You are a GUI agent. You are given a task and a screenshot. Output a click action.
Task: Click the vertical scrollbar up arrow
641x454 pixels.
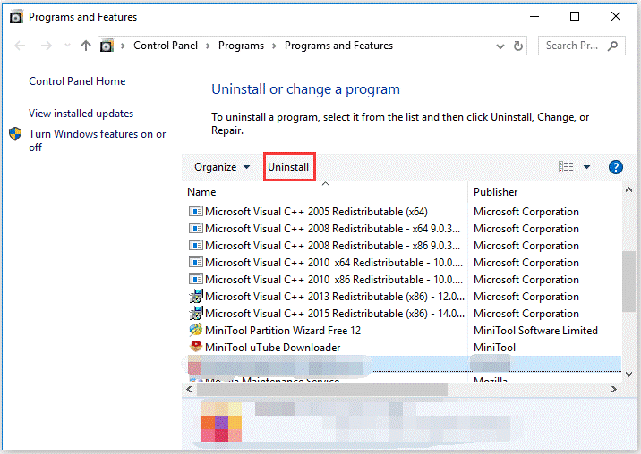click(x=628, y=189)
